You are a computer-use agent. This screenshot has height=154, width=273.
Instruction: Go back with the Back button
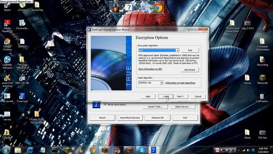[166, 96]
